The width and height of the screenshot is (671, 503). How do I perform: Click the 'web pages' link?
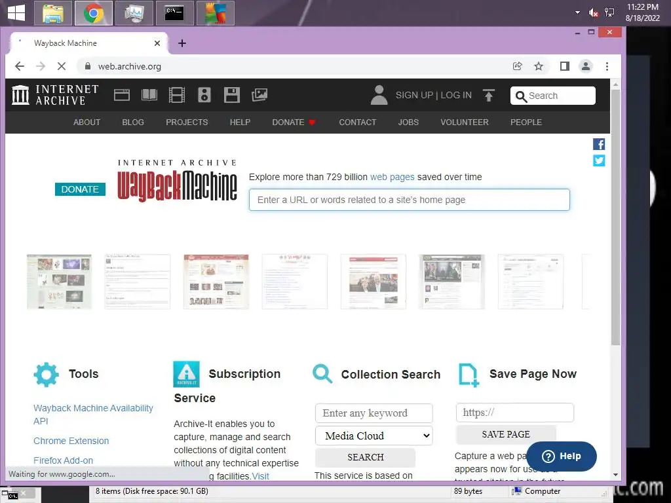392,177
